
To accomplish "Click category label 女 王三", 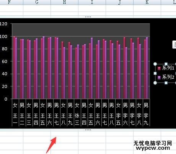I will click(x=29, y=114).
